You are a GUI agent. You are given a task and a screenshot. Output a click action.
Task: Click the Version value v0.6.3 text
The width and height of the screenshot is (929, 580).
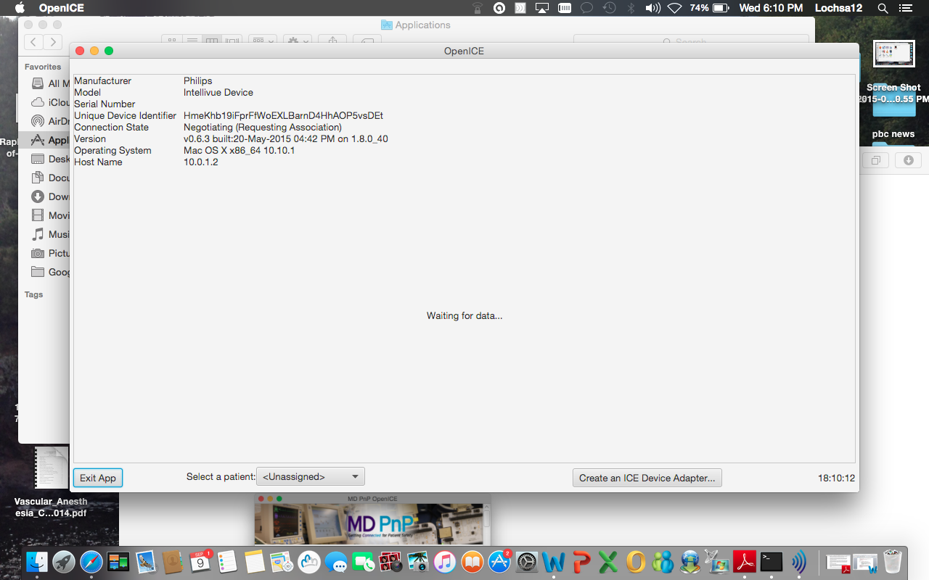285,138
